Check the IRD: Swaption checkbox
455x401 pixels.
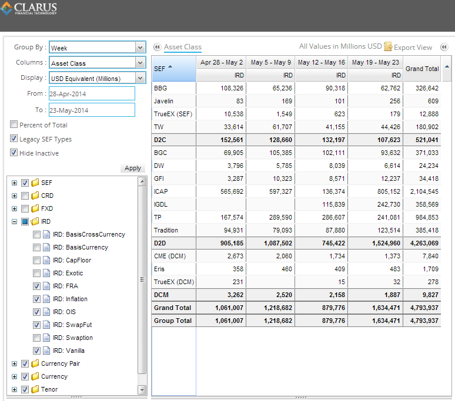[36, 338]
